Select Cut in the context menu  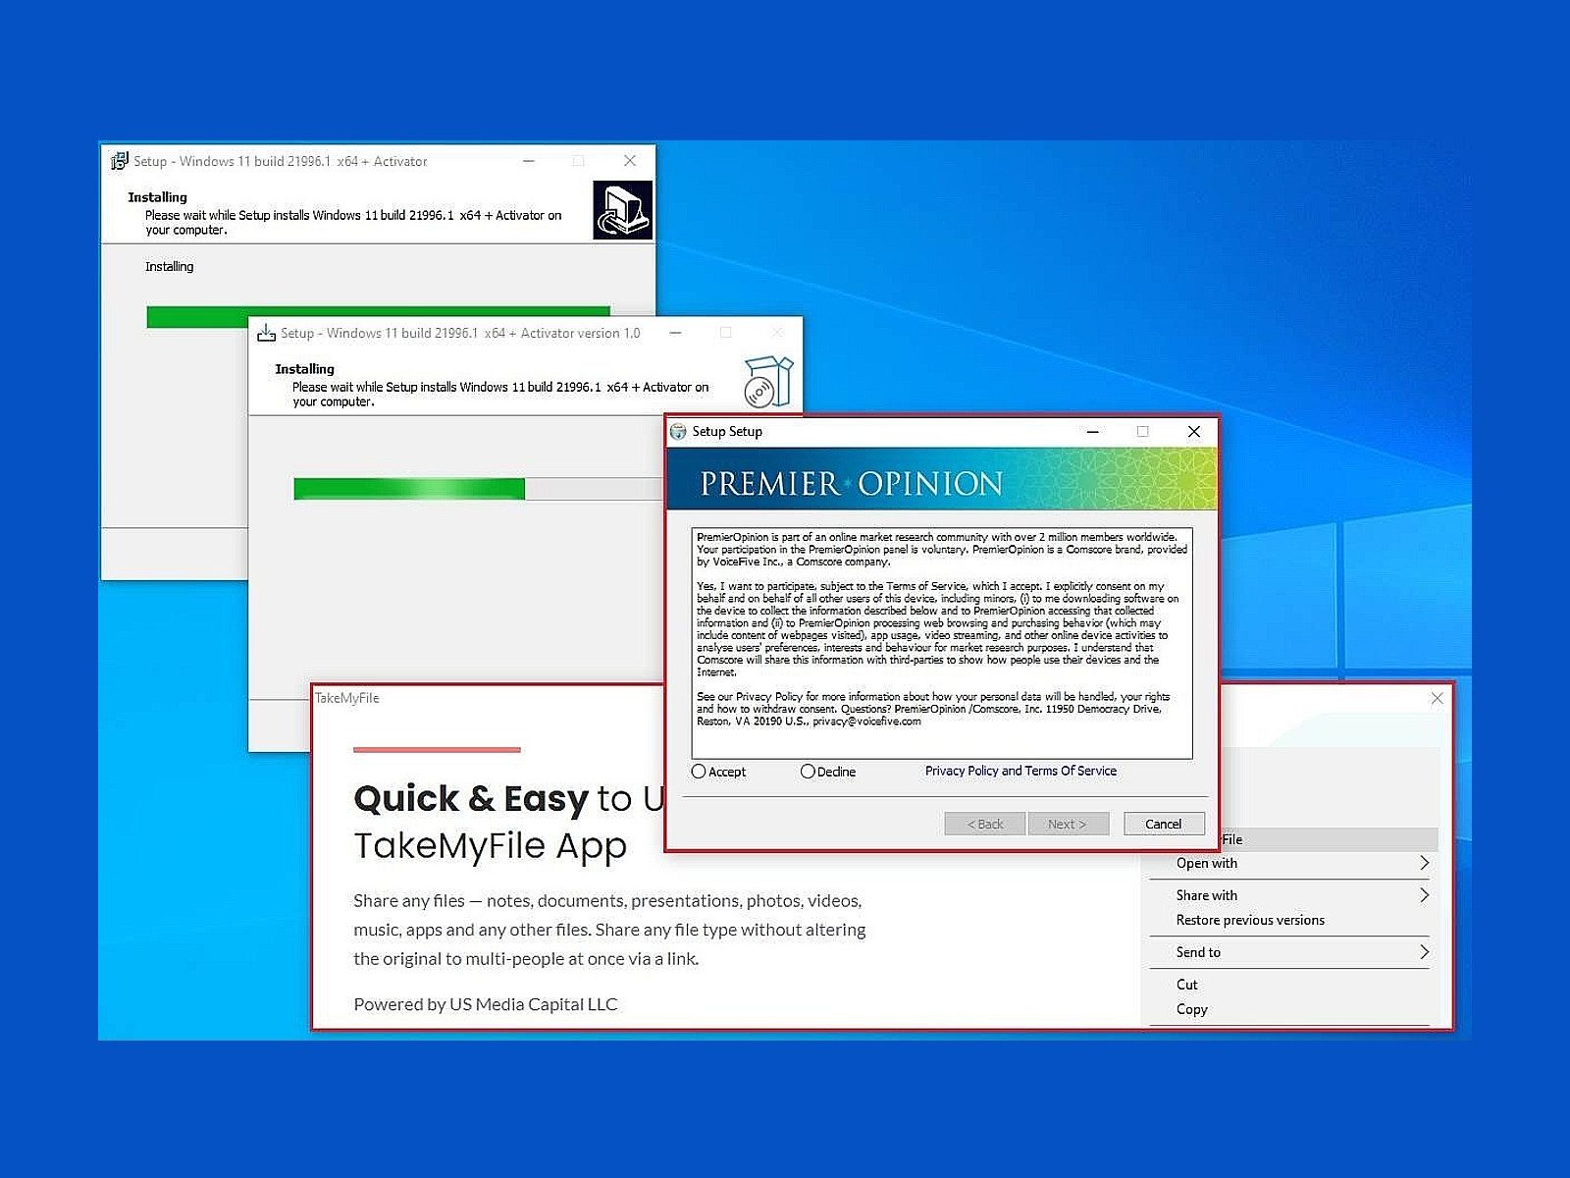1289,985
